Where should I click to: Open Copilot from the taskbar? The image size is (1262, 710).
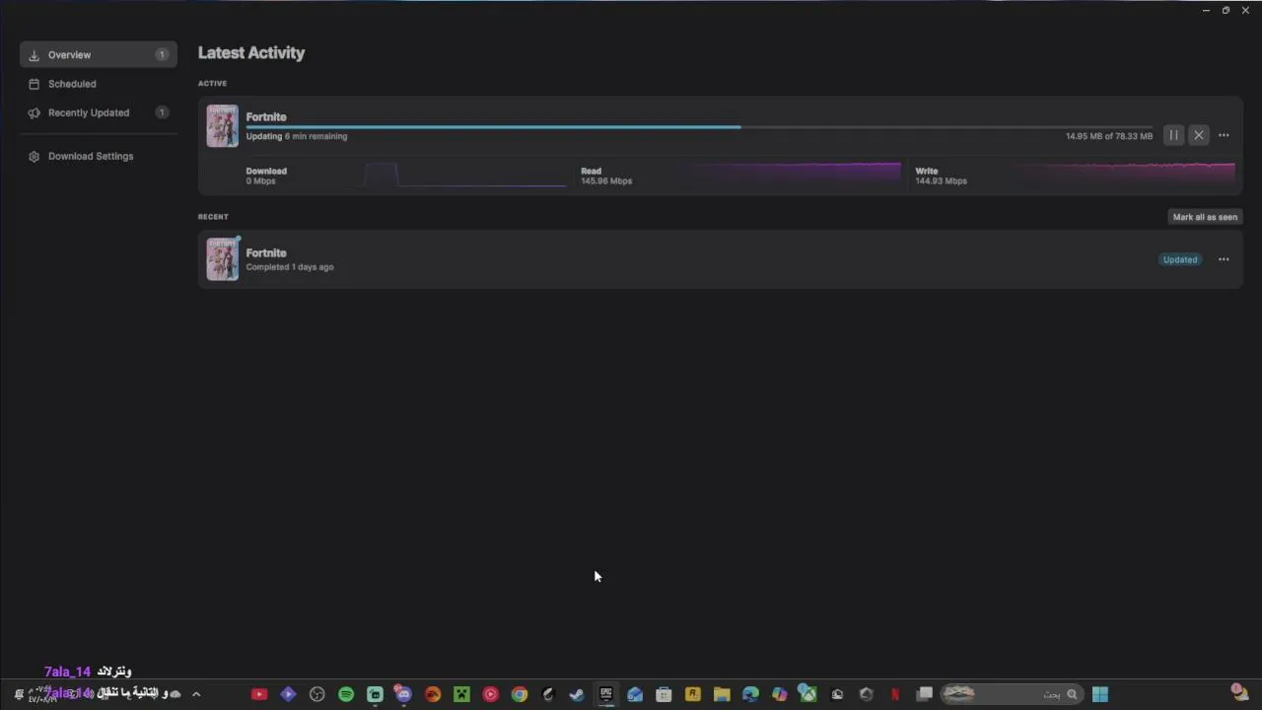[x=779, y=694]
